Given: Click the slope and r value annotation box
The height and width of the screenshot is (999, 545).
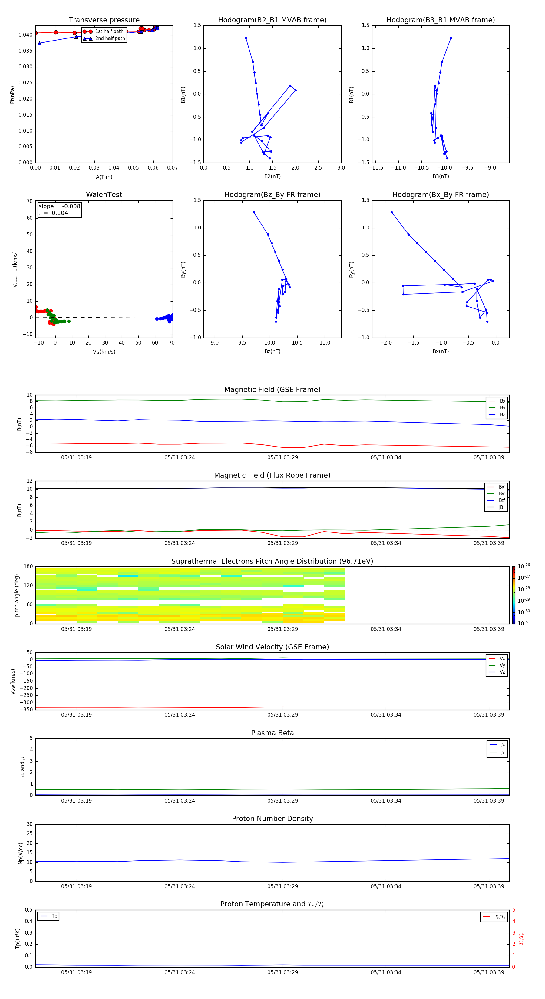Looking at the screenshot, I should [60, 210].
